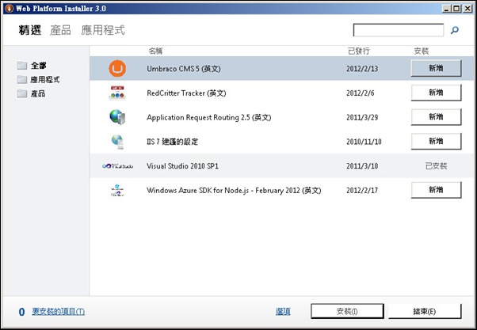Click the RedCritter Tracker product icon
This screenshot has height=330, width=477.
point(117,93)
